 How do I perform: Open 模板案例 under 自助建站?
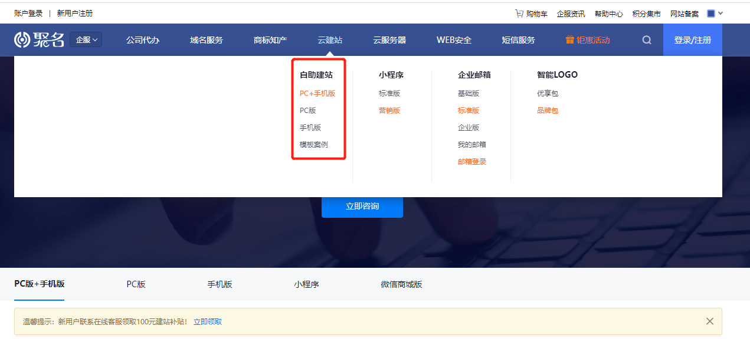pos(314,145)
